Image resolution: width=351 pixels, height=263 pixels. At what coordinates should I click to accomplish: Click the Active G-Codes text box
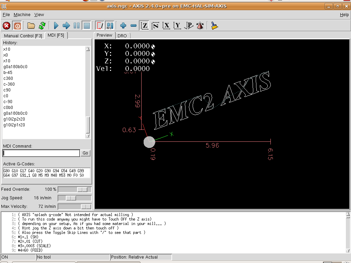(x=47, y=173)
